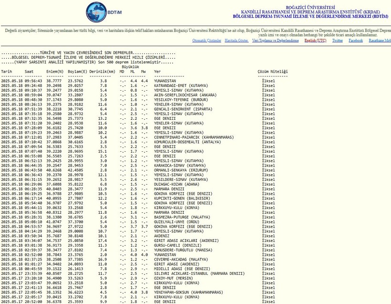Click the KANDİLLİ RASATHANESİ institute heading line

click(310, 12)
